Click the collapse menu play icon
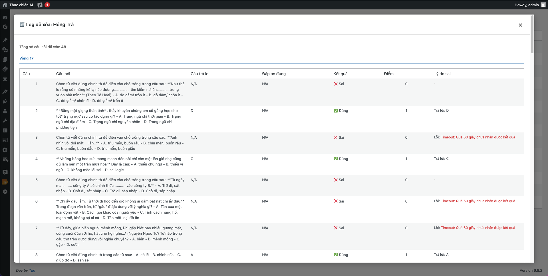This screenshot has height=276, width=548. [x=5, y=192]
